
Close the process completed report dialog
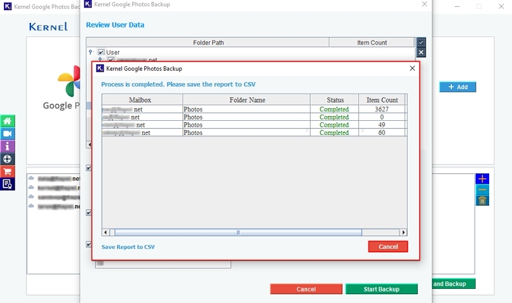point(412,68)
